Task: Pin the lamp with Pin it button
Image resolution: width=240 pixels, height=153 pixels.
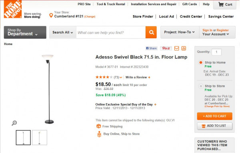Action: pyautogui.click(x=166, y=48)
